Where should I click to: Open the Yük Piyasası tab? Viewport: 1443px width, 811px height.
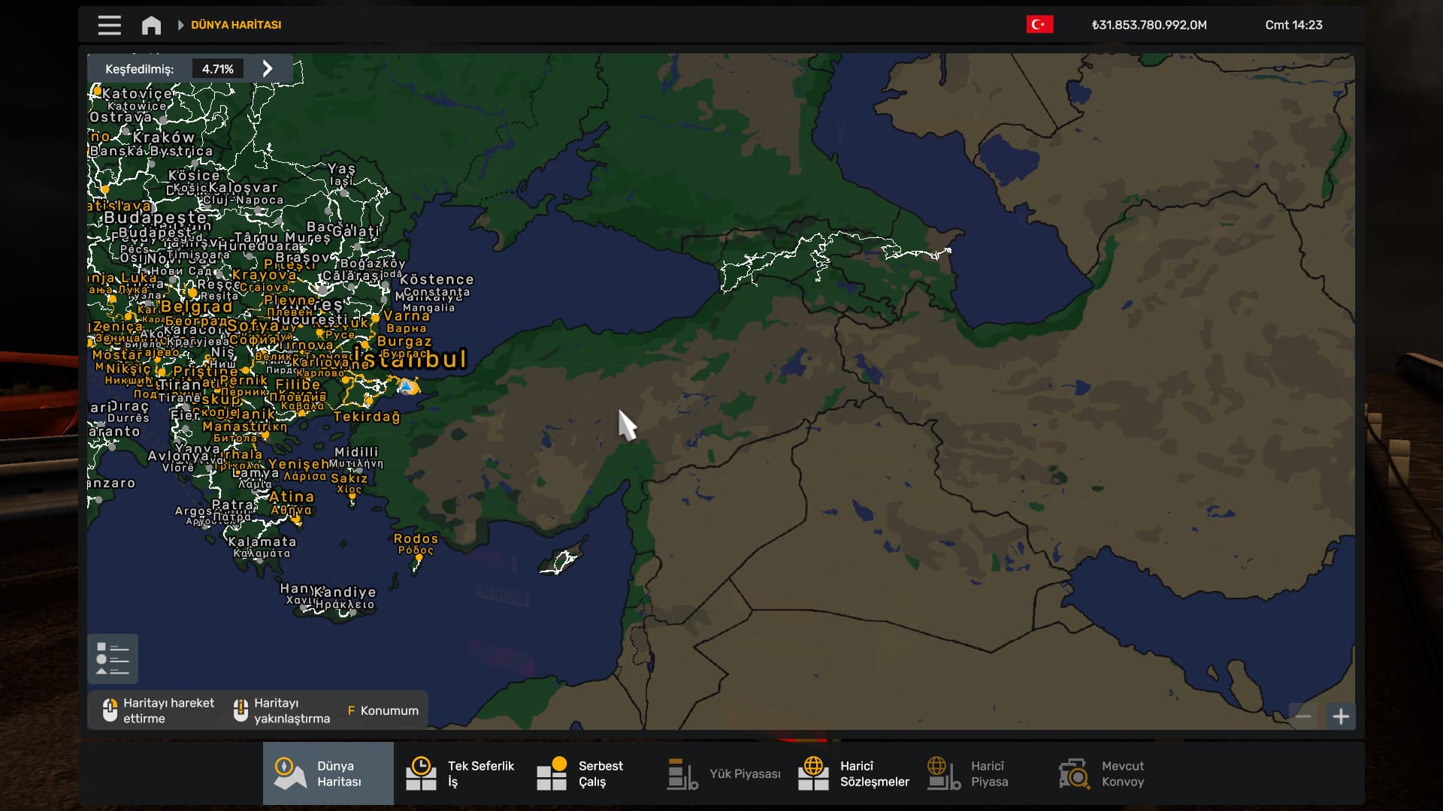(721, 773)
